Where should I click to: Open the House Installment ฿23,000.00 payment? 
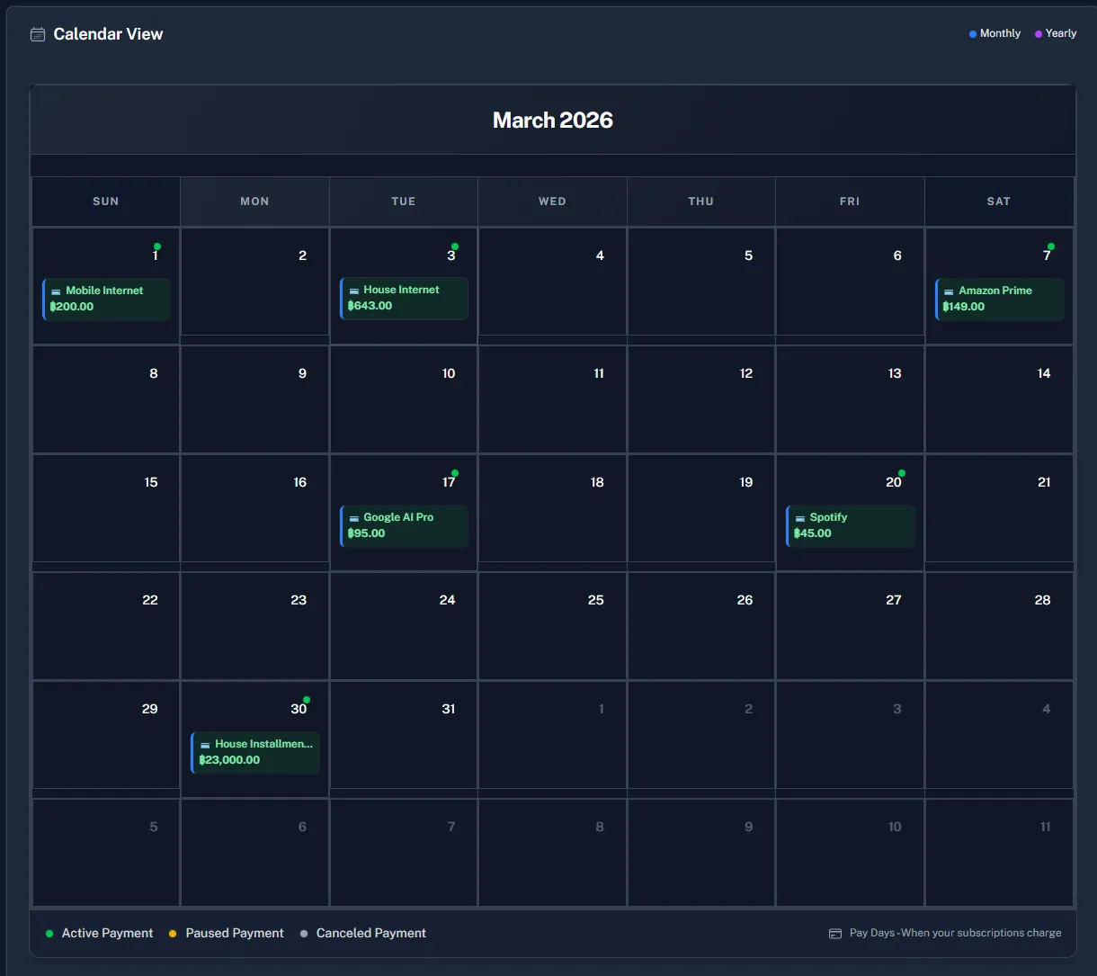click(x=255, y=752)
